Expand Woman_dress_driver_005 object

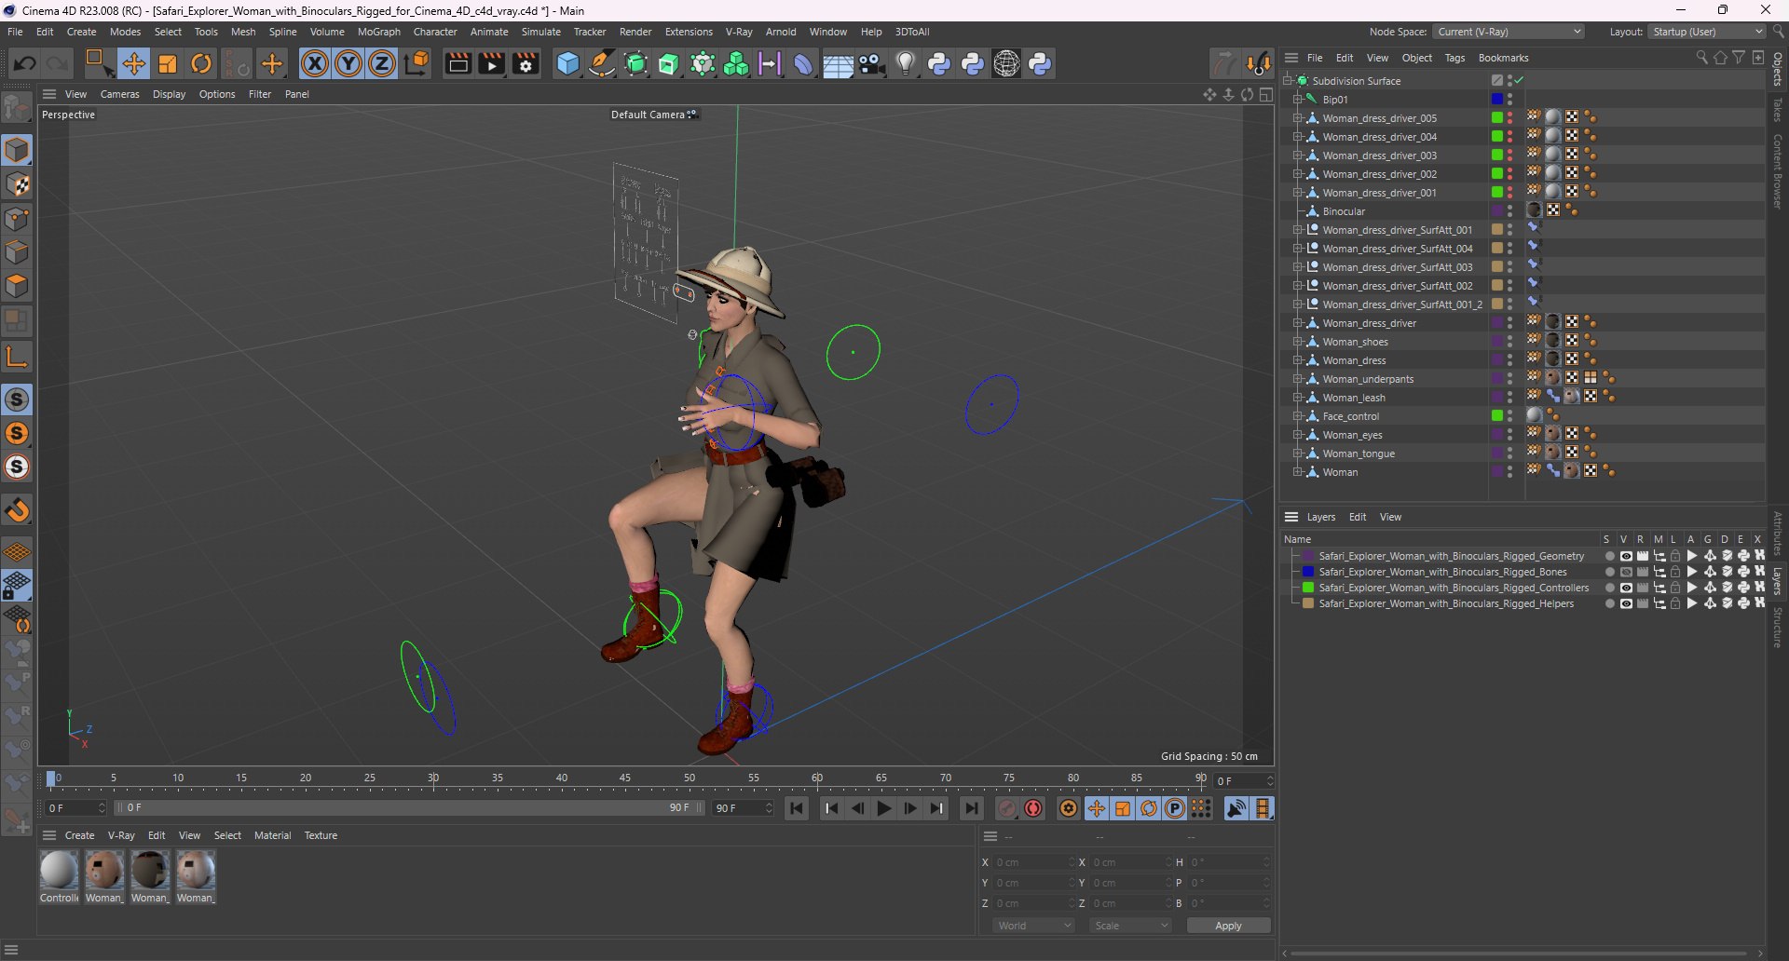tap(1297, 118)
